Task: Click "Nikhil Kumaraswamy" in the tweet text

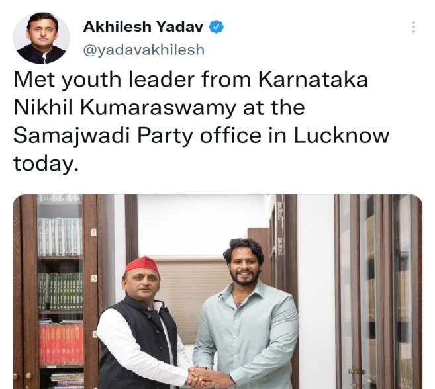Action: tap(124, 108)
